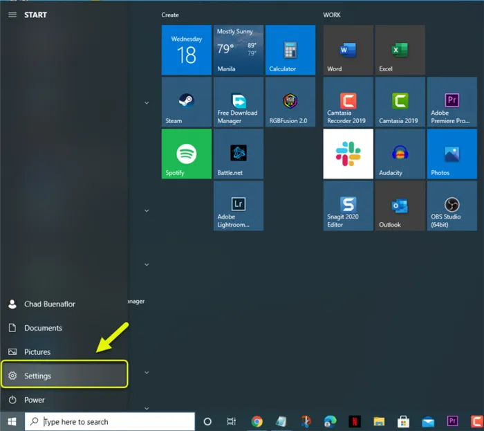Launch Camtasia Recorder 2019

coord(348,102)
